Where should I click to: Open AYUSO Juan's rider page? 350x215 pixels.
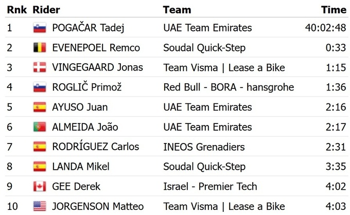click(x=80, y=107)
